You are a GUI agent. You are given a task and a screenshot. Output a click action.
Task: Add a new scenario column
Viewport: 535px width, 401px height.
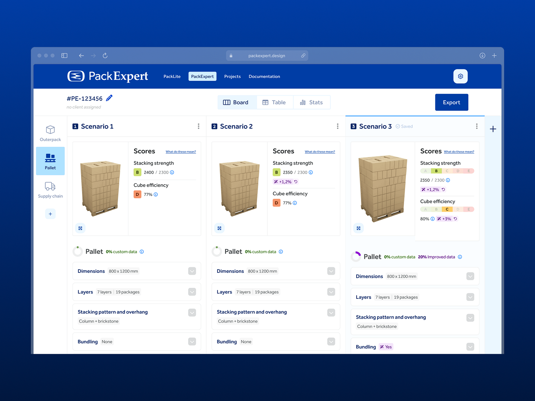tap(493, 129)
